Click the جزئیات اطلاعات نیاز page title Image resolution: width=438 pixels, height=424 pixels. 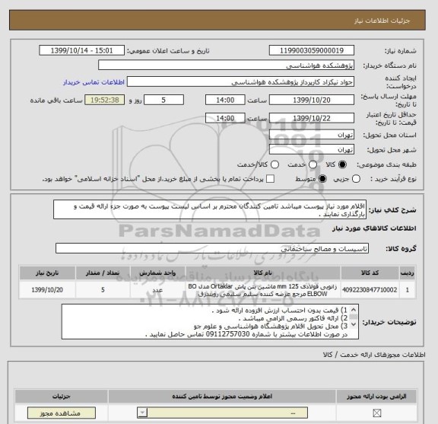[382, 21]
